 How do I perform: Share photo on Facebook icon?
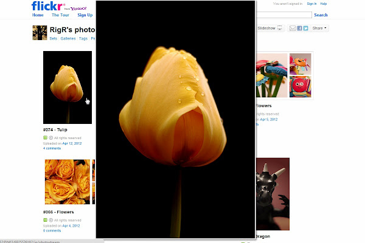[299, 29]
